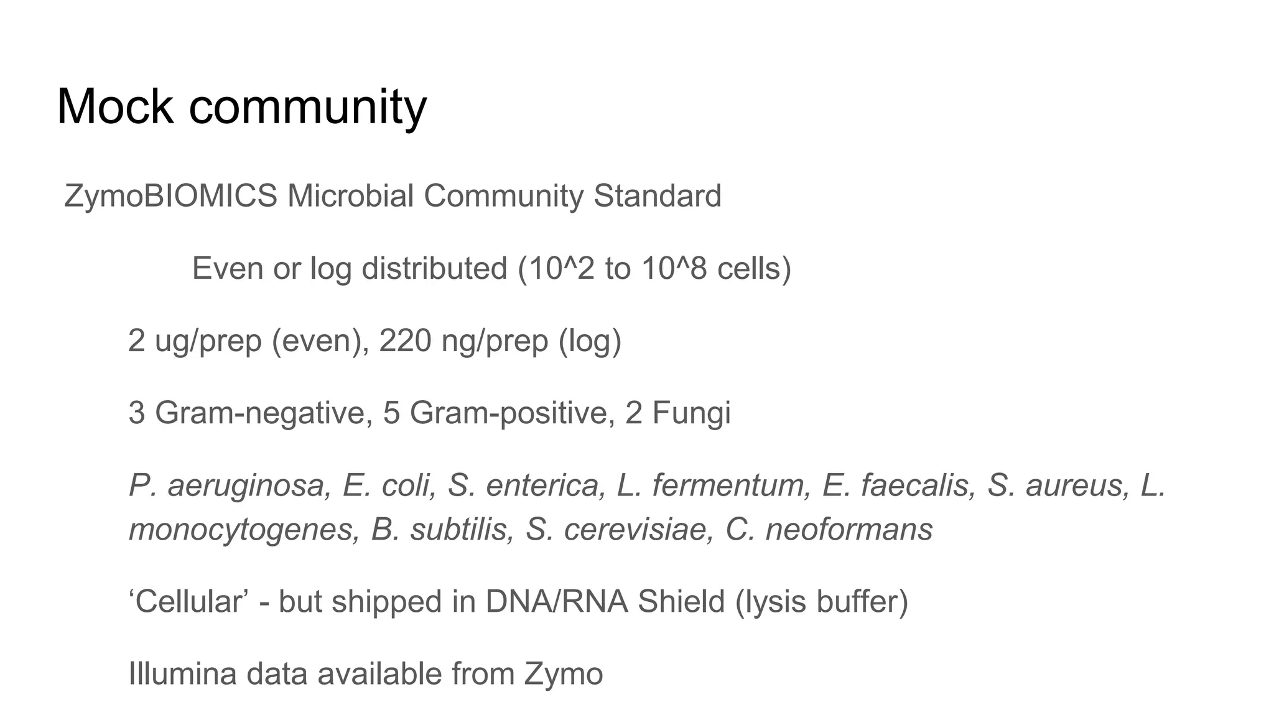Click the species name E. coli
Image resolution: width=1274 pixels, height=717 pixels.
point(389,486)
